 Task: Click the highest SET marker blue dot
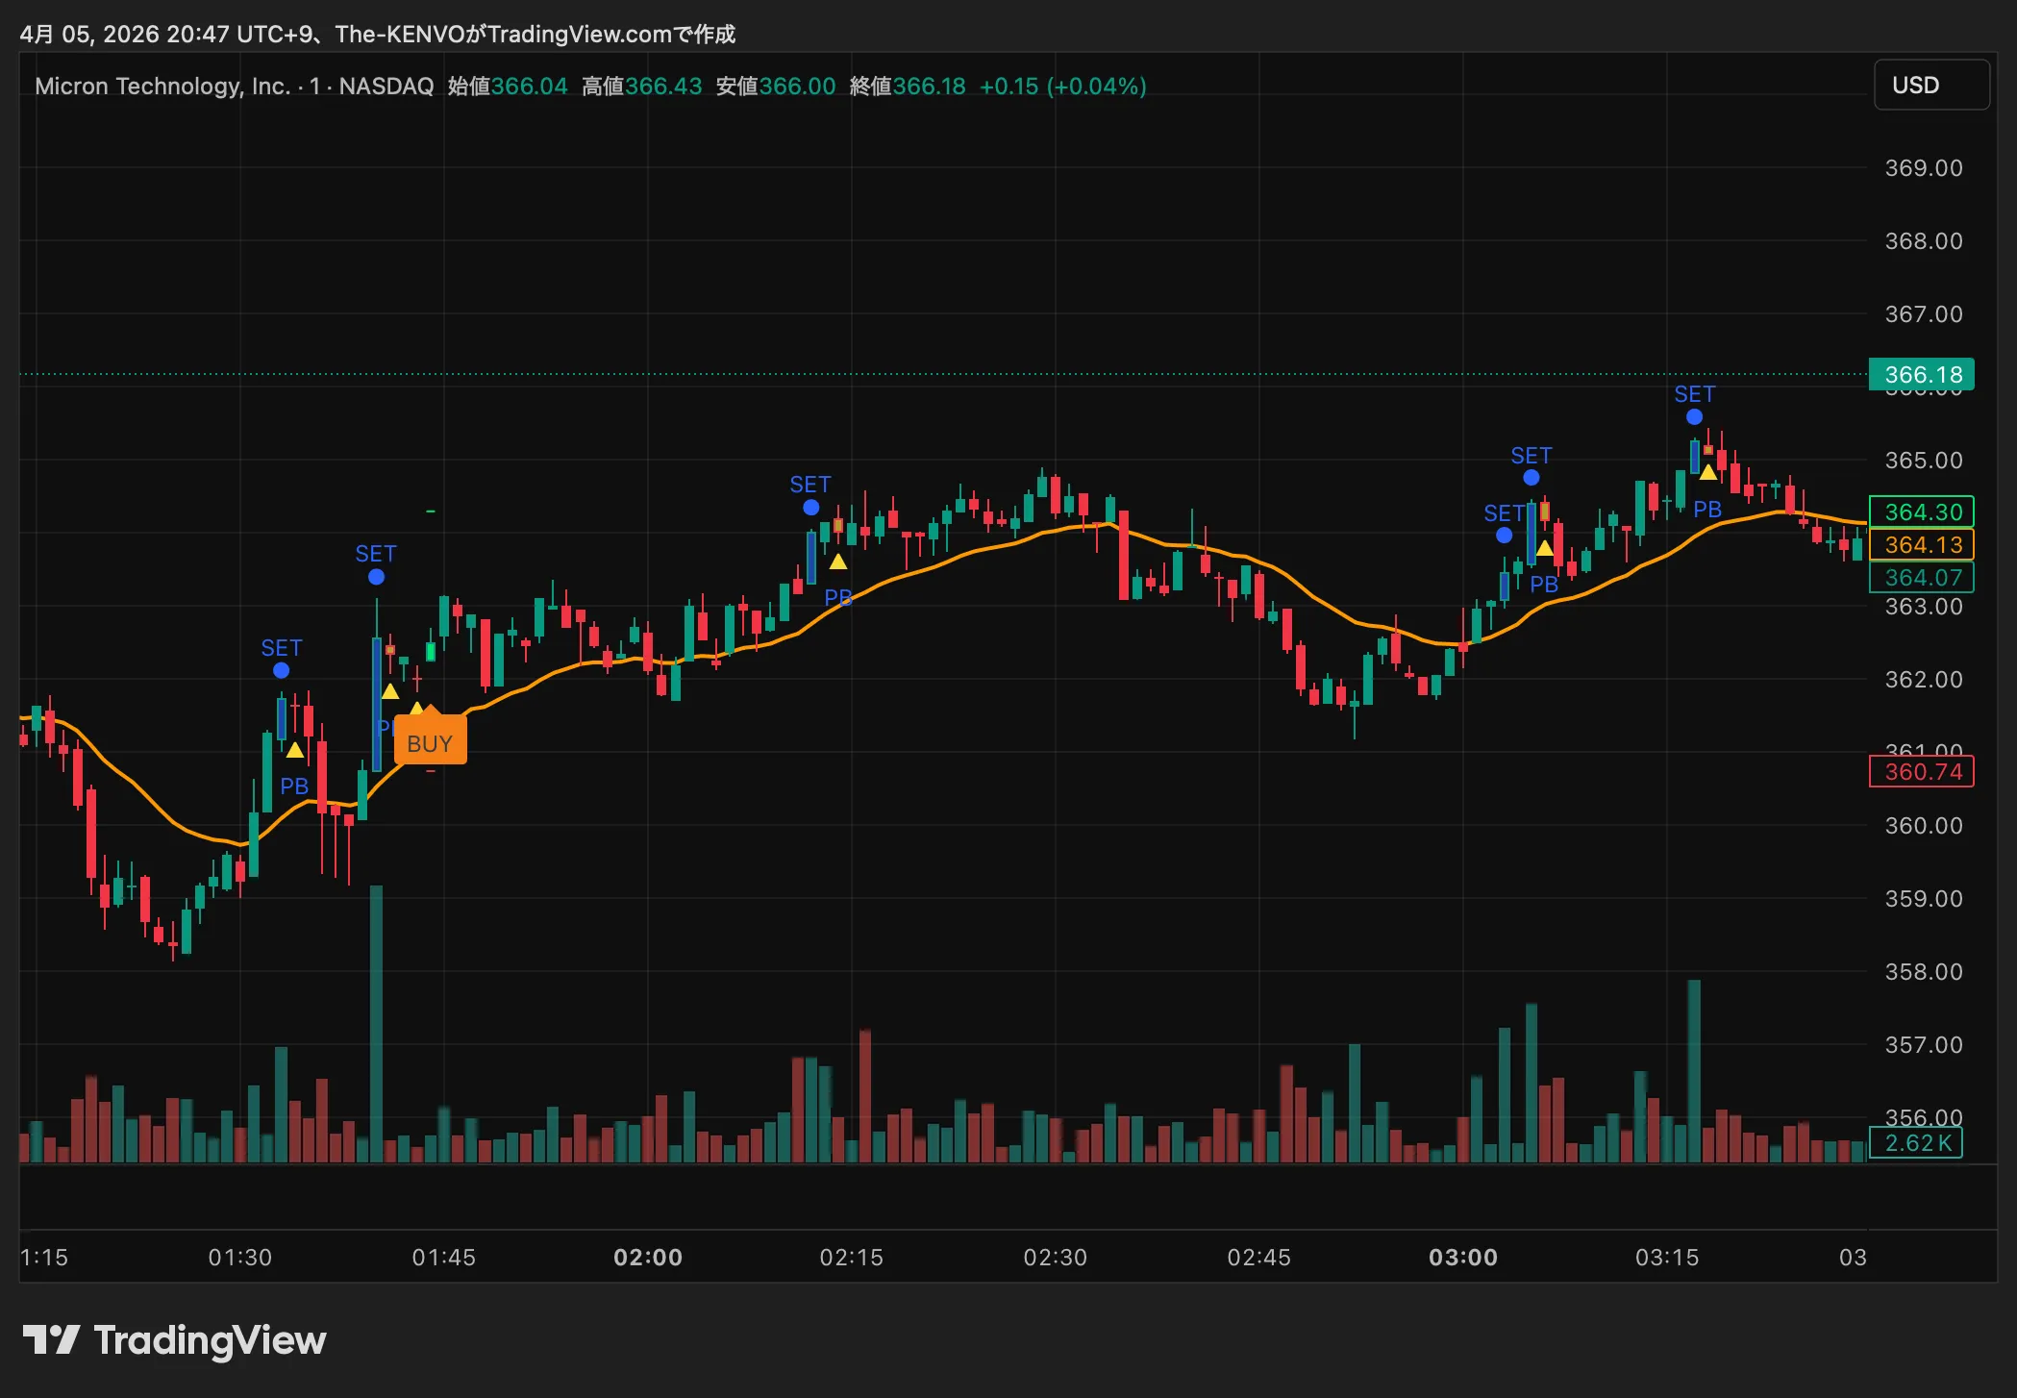(x=1694, y=417)
